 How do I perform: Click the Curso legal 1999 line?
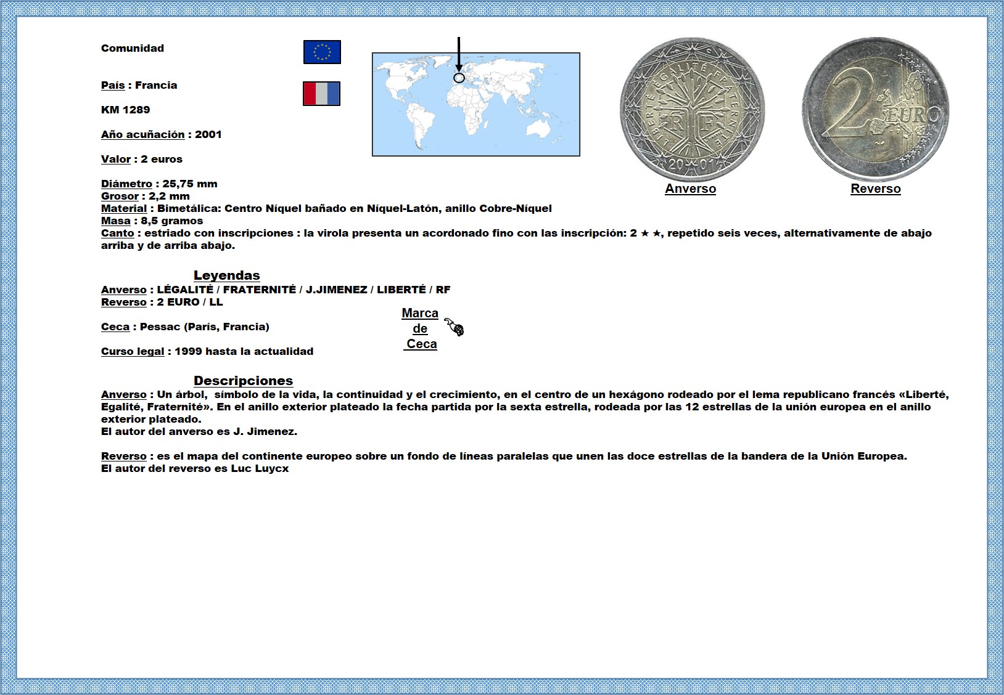[x=207, y=351]
